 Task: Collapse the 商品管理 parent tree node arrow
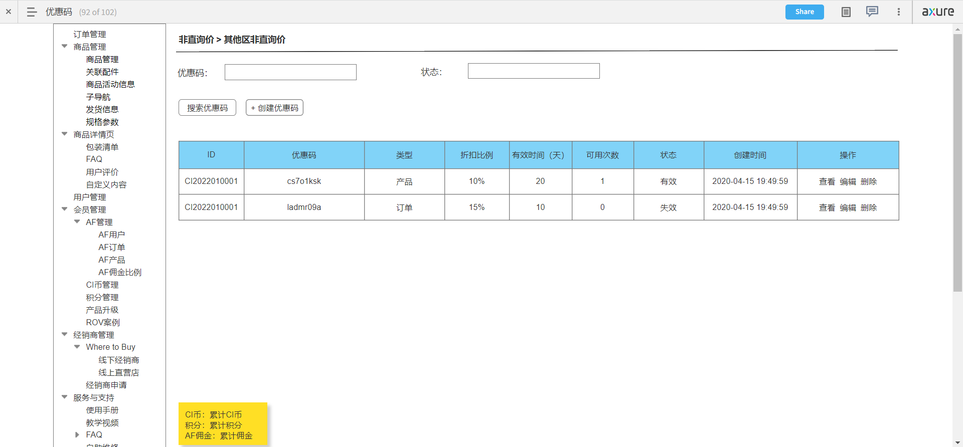tap(64, 46)
